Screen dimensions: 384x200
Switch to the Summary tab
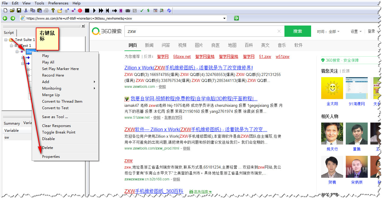click(12, 123)
